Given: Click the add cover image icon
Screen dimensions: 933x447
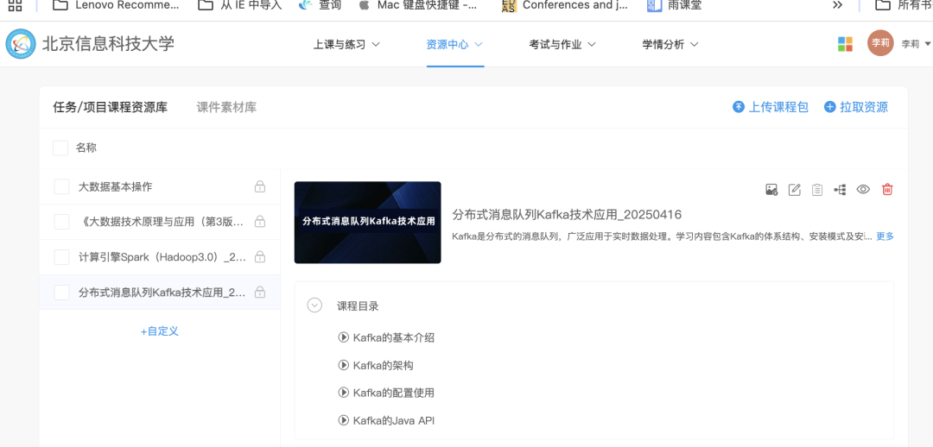Looking at the screenshot, I should tap(771, 190).
